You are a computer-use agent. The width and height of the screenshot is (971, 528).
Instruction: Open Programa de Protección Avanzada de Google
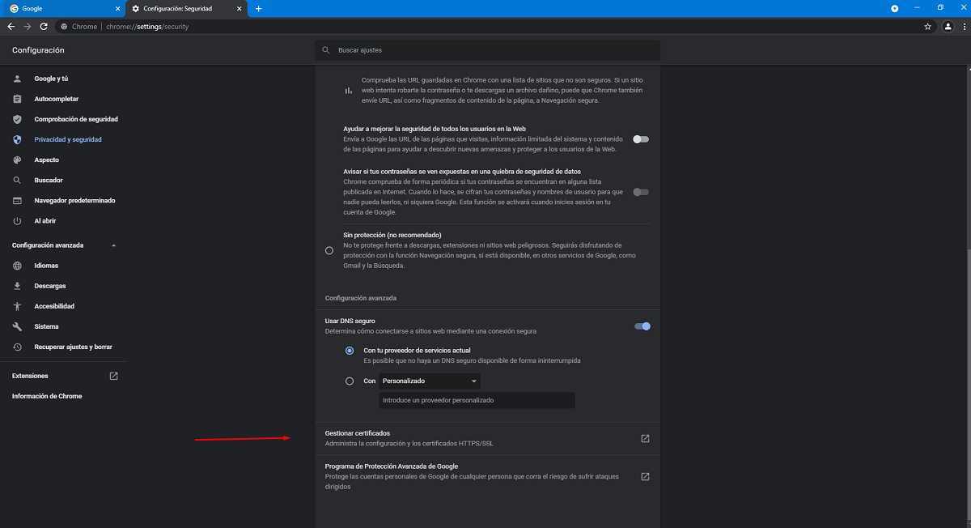click(x=487, y=476)
